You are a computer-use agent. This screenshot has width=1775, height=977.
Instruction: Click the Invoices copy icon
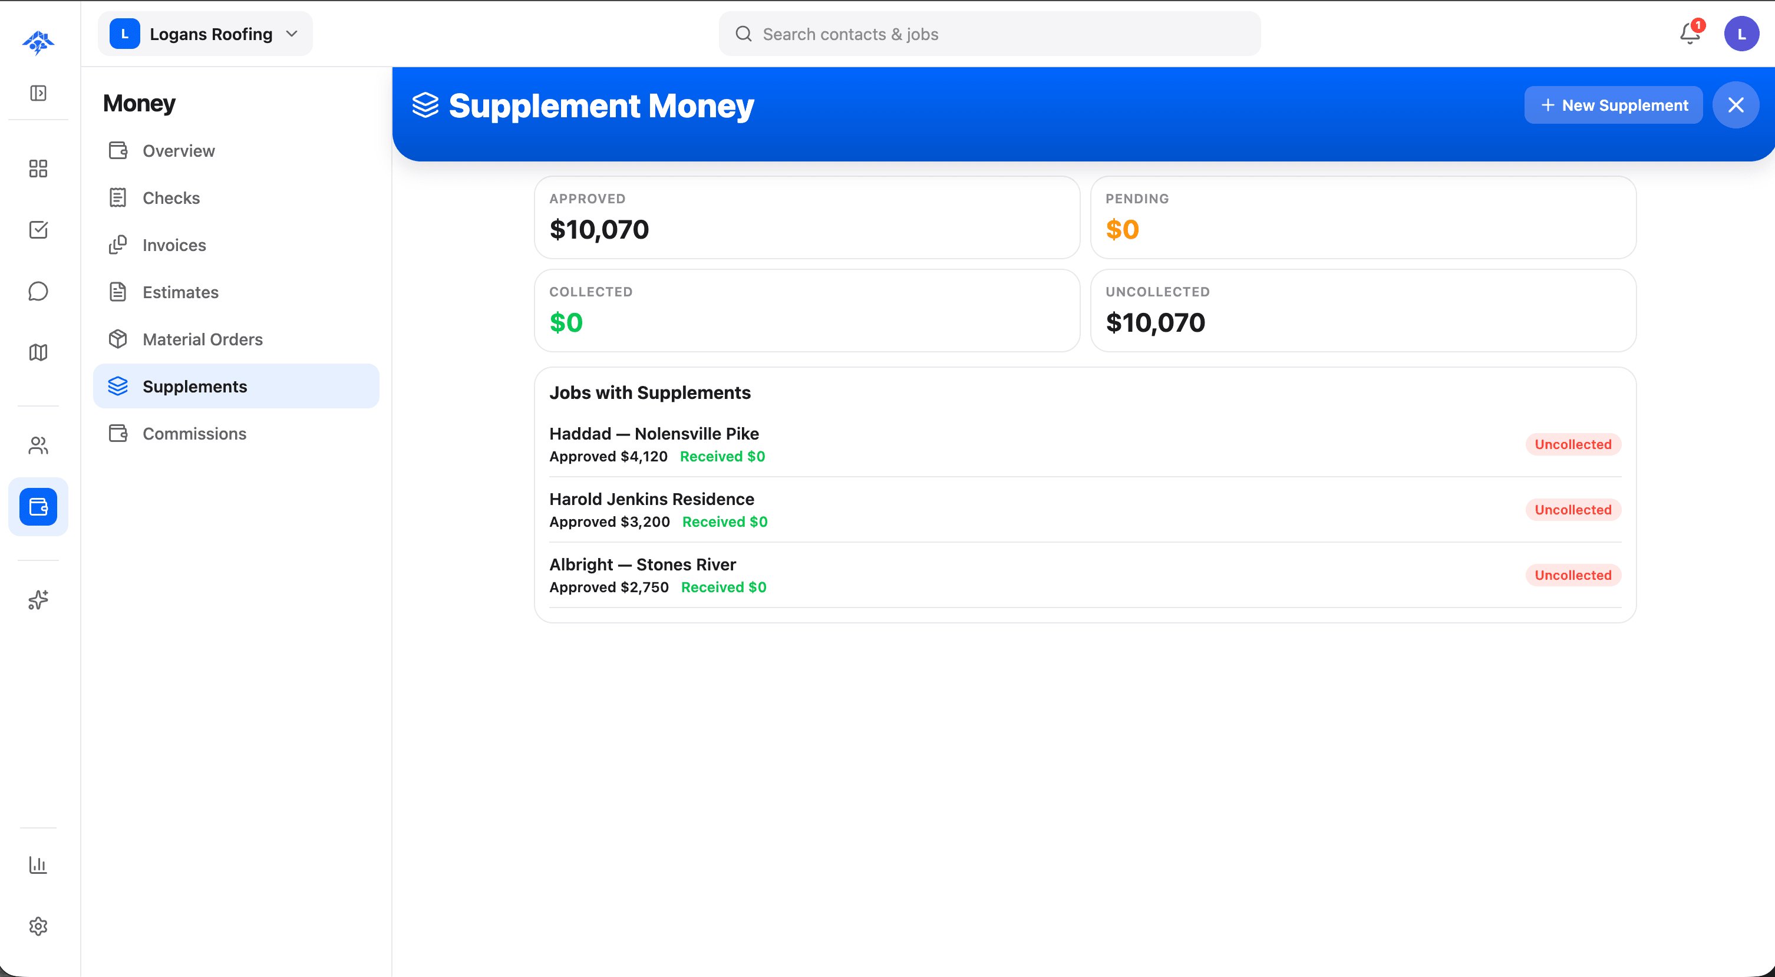click(118, 245)
